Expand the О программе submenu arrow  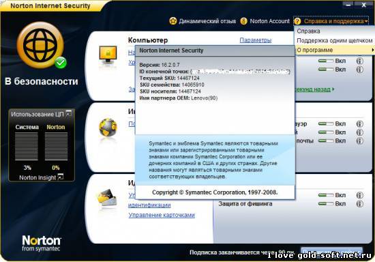click(x=372, y=50)
